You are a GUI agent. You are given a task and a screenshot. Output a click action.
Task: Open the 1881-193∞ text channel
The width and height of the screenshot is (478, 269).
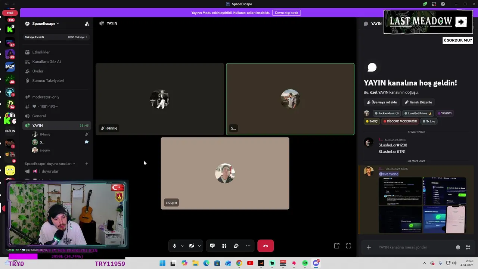click(57, 106)
